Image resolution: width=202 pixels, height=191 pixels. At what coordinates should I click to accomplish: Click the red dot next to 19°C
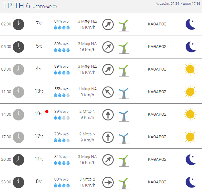tap(47, 112)
